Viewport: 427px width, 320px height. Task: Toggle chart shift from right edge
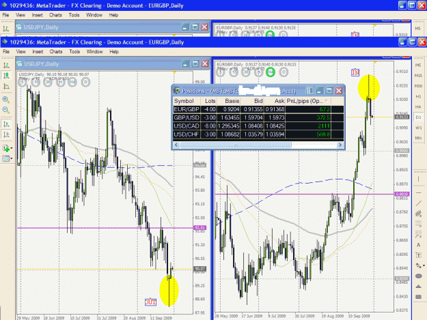tap(6, 134)
